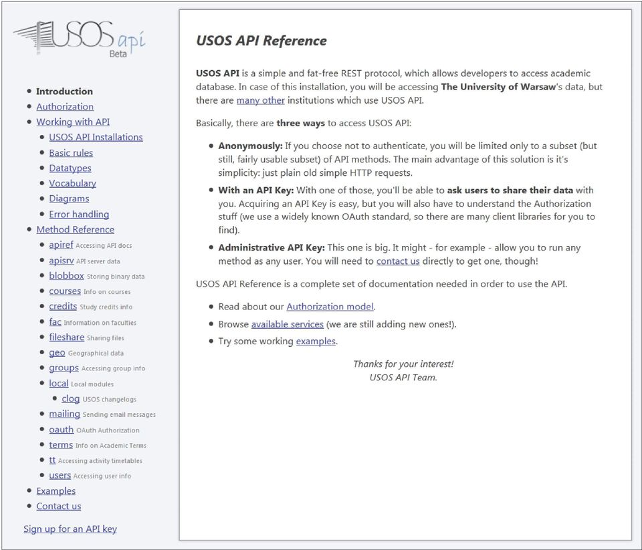Click the 'Administrative API Key:' label

(x=272, y=247)
